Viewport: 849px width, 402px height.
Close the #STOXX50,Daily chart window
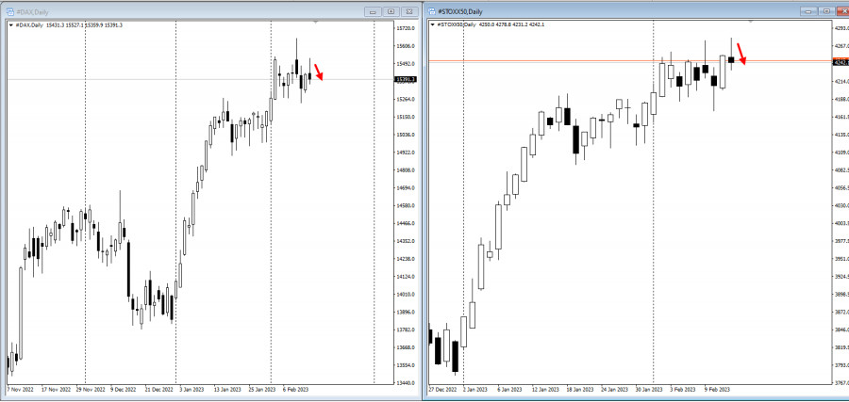pyautogui.click(x=842, y=10)
